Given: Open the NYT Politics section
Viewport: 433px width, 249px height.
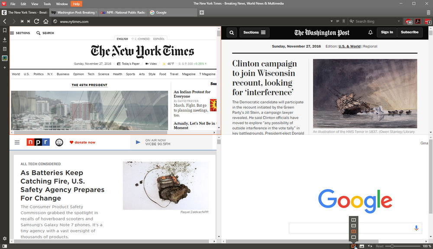Looking at the screenshot, I should [x=39, y=74].
